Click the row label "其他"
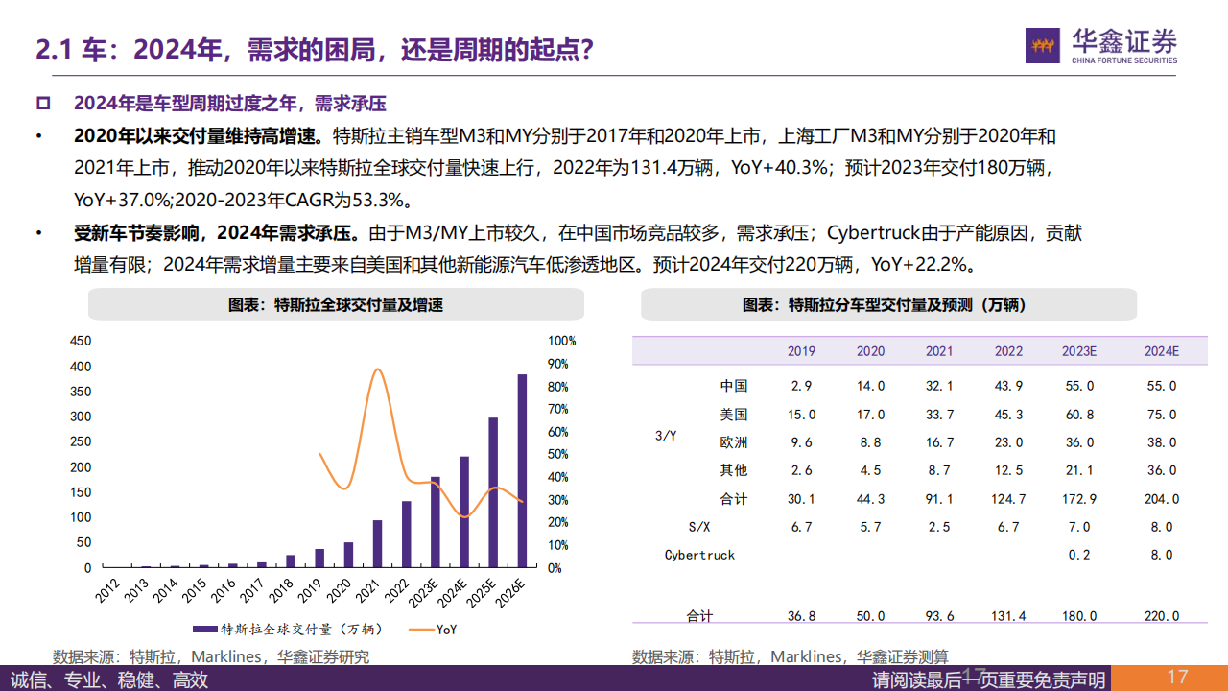 coord(734,470)
